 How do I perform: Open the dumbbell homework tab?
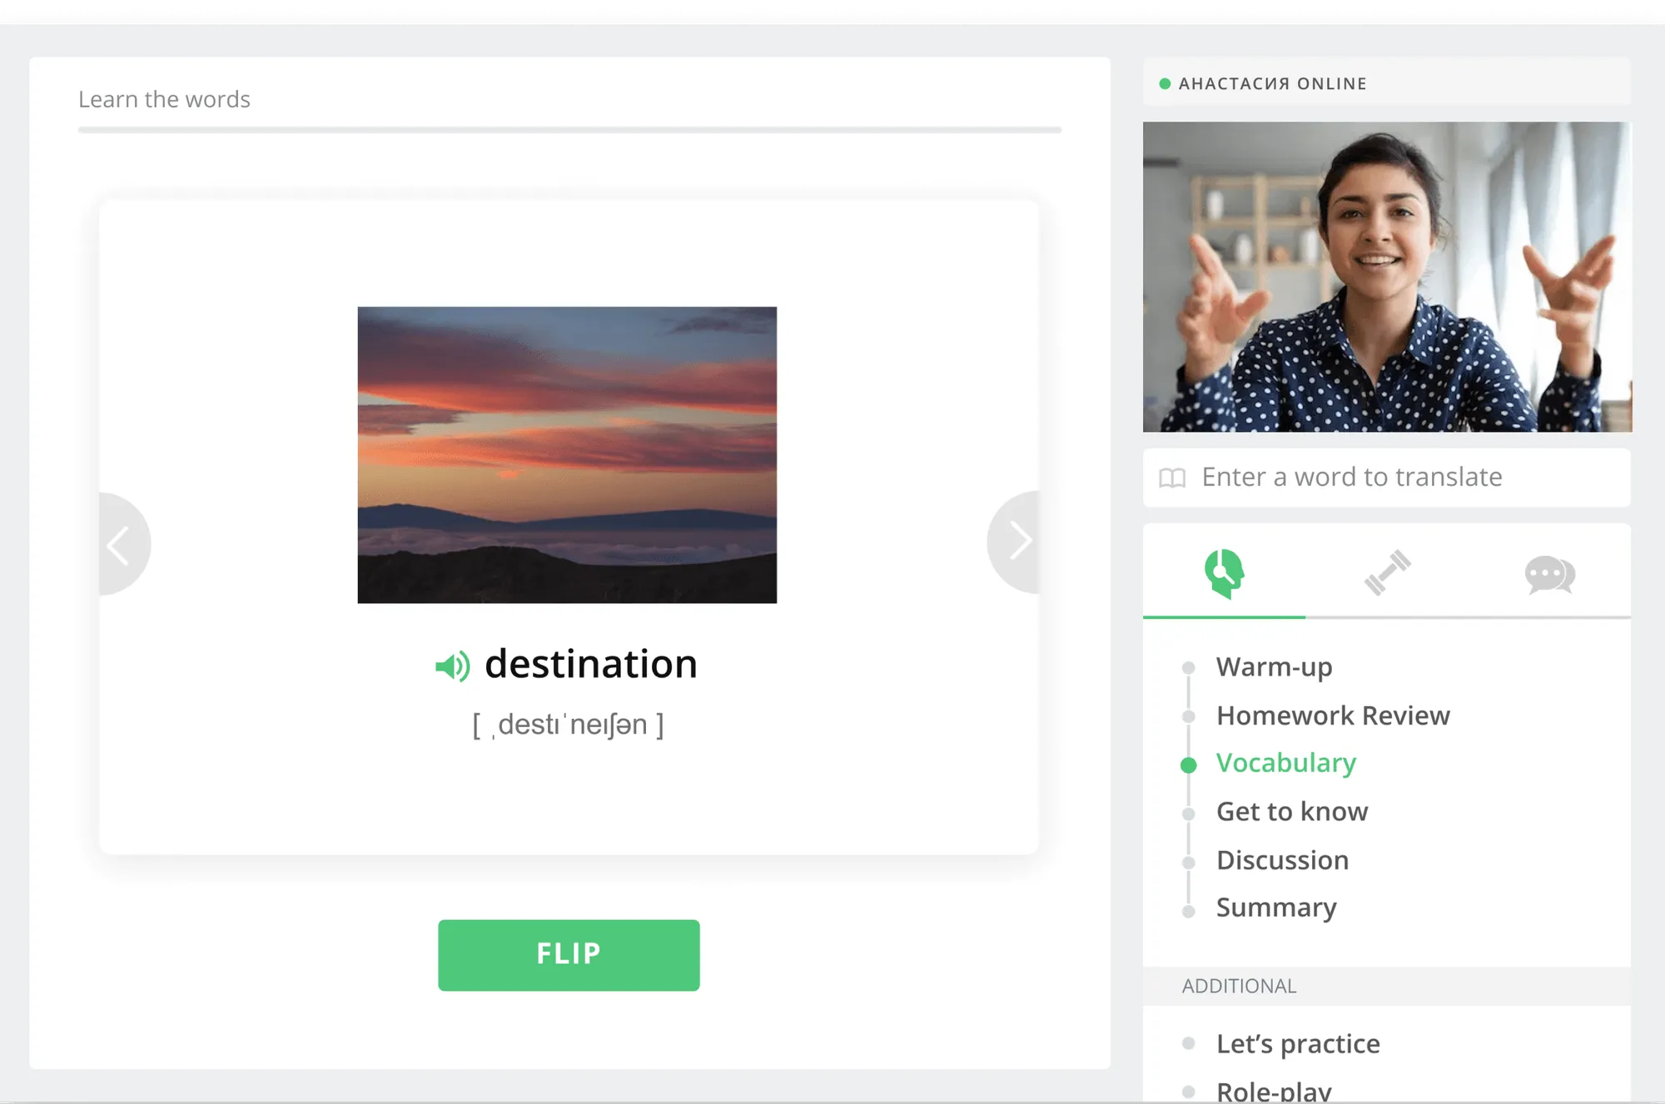[x=1386, y=573]
